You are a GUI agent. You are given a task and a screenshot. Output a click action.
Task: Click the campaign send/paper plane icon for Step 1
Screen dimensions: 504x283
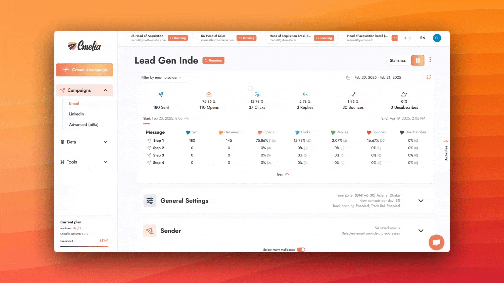click(149, 140)
